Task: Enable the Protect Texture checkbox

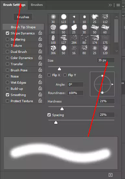Action: click(7, 101)
